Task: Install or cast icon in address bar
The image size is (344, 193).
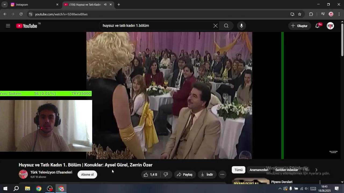Action: [x=292, y=14]
